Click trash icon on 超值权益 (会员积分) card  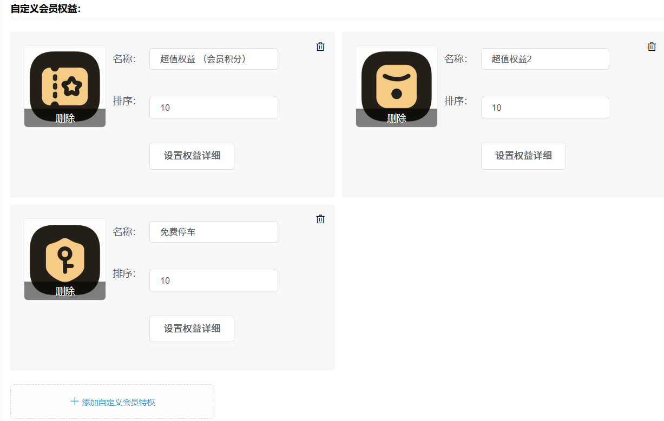tap(320, 47)
